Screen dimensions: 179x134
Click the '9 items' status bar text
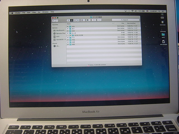point(91,65)
